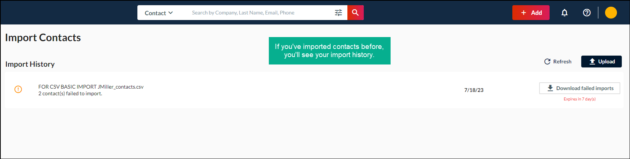The width and height of the screenshot is (630, 159).
Task: Open advanced search filter options icon
Action: 338,13
